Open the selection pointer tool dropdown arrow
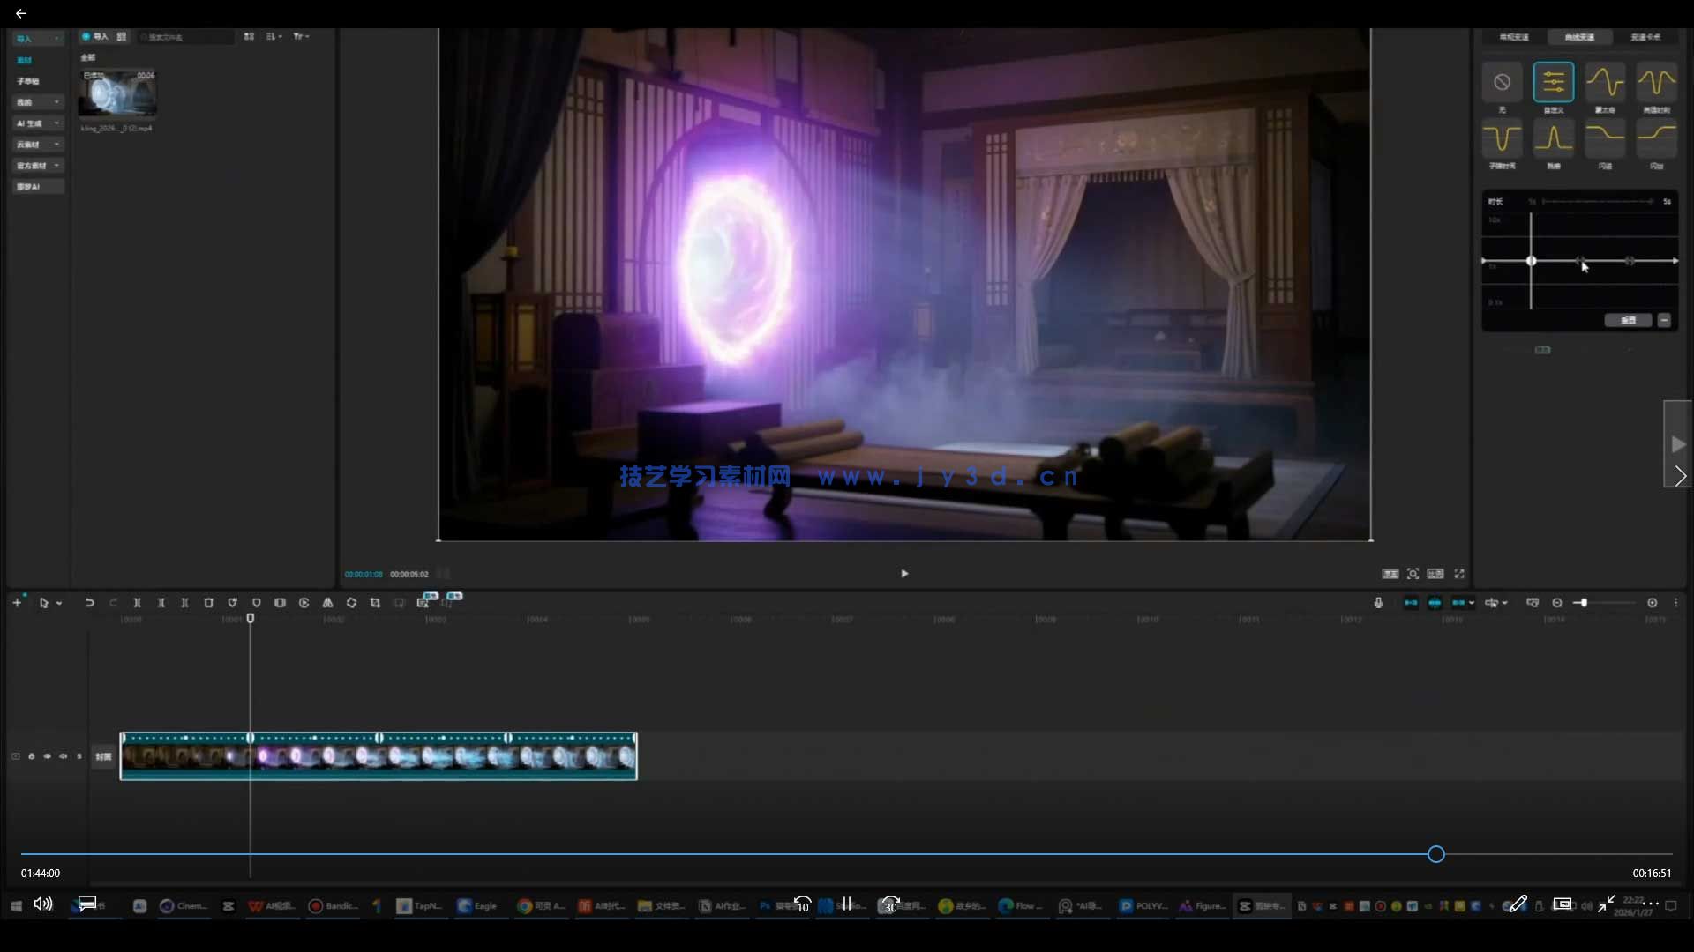The width and height of the screenshot is (1694, 952). coord(59,604)
